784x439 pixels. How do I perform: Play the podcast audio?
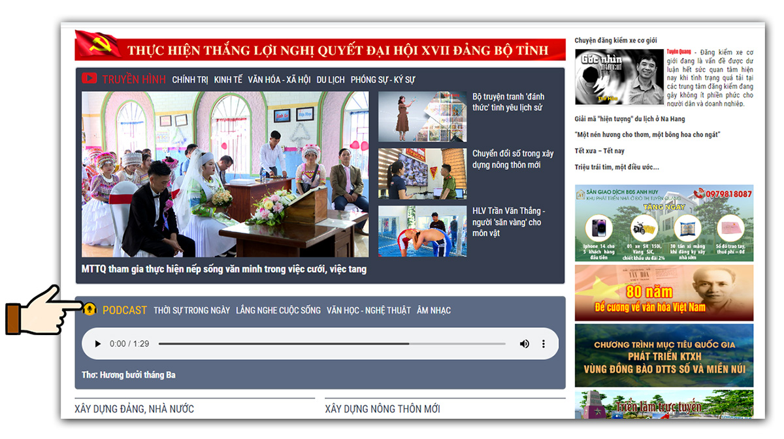[x=98, y=344]
